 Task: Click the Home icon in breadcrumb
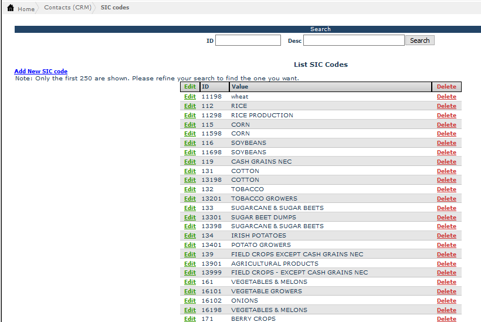11,8
